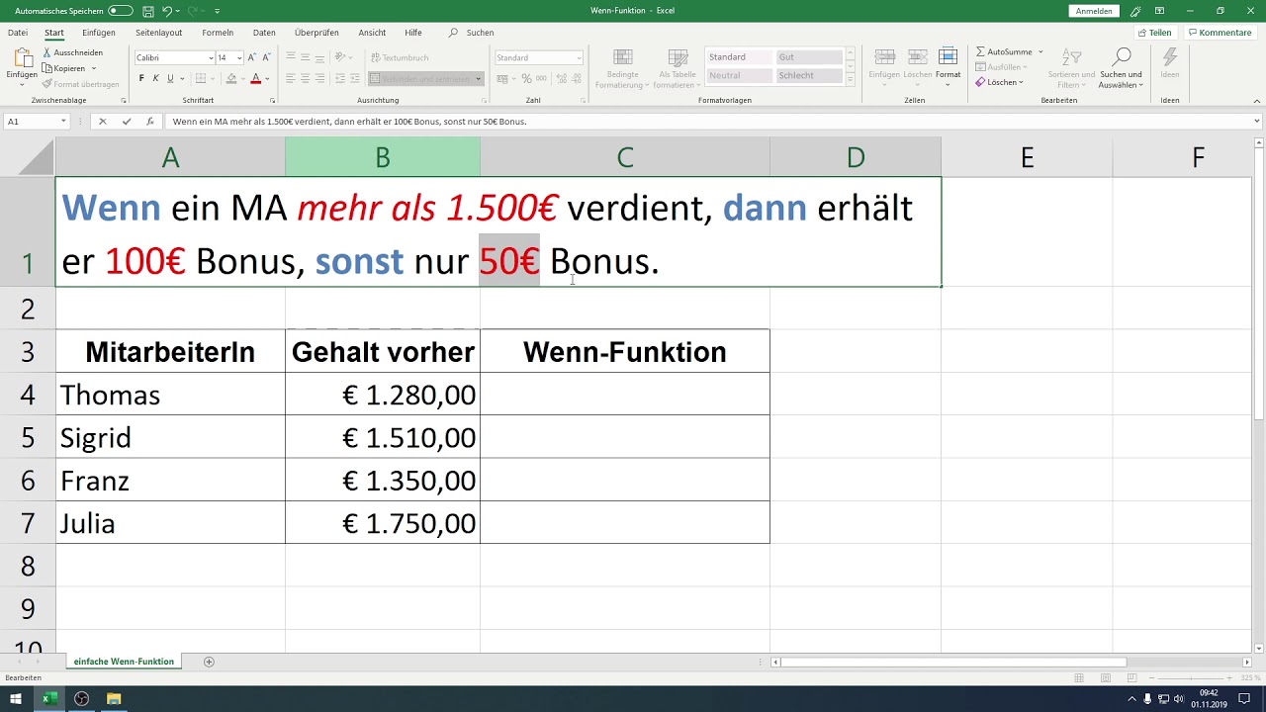Open the Calibri font name dropdown

tap(210, 58)
